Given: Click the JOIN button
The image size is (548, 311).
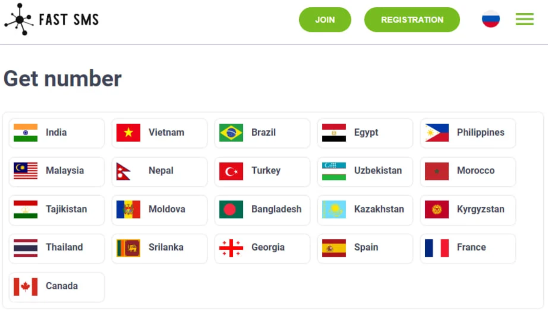Looking at the screenshot, I should point(325,20).
